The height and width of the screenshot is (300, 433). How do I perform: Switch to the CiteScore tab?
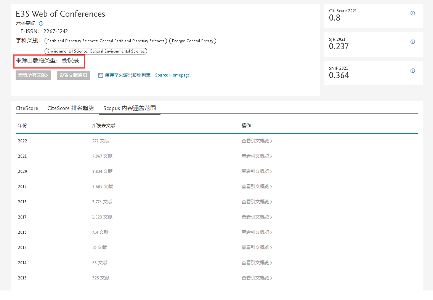(x=27, y=108)
